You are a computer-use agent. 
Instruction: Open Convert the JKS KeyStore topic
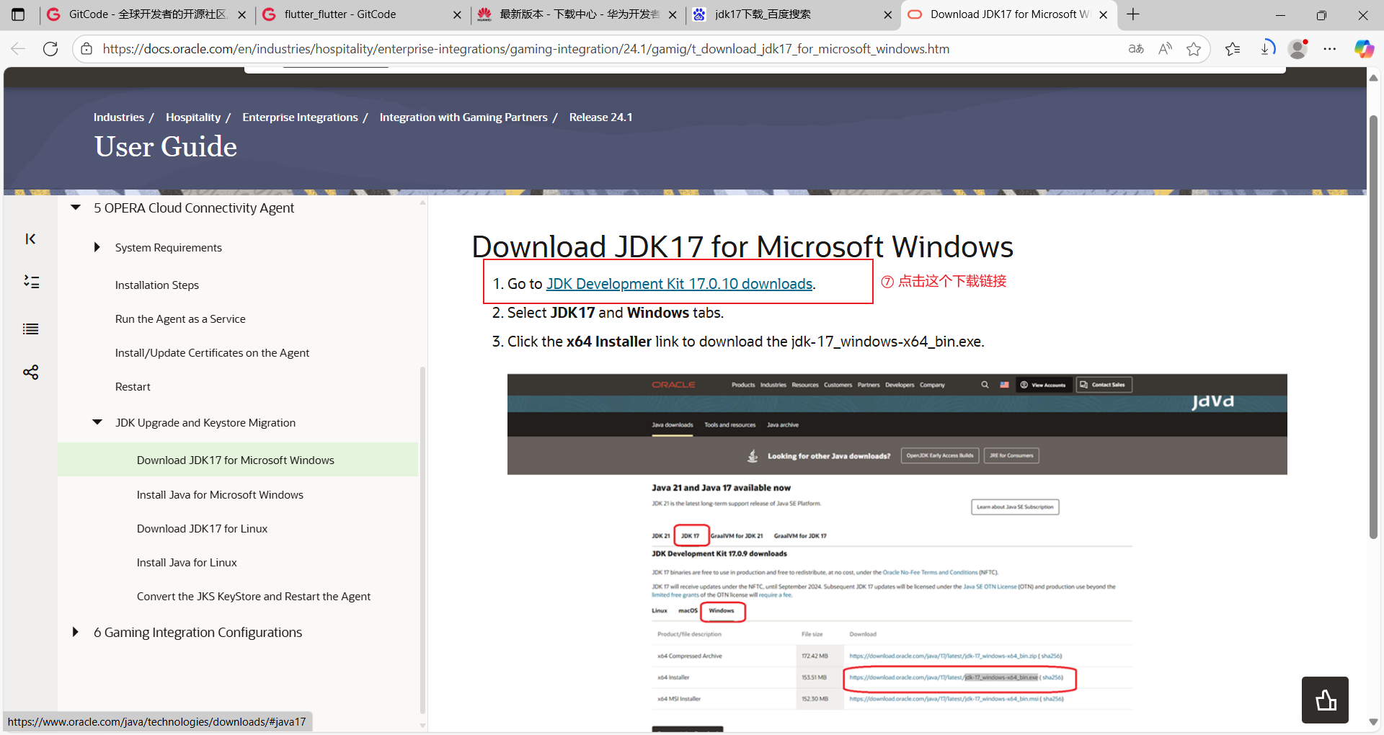tap(254, 597)
